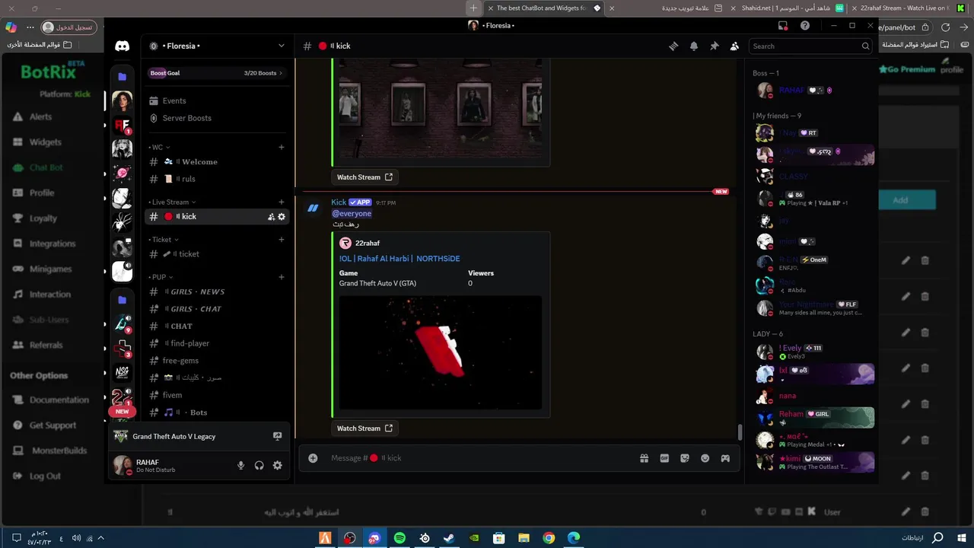Click Create Invite icon on kick channel
974x548 pixels.
(x=271, y=217)
